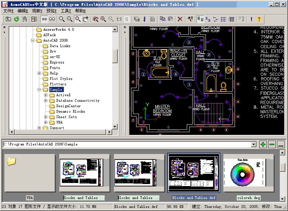Show file information with the i icon

coord(145,19)
